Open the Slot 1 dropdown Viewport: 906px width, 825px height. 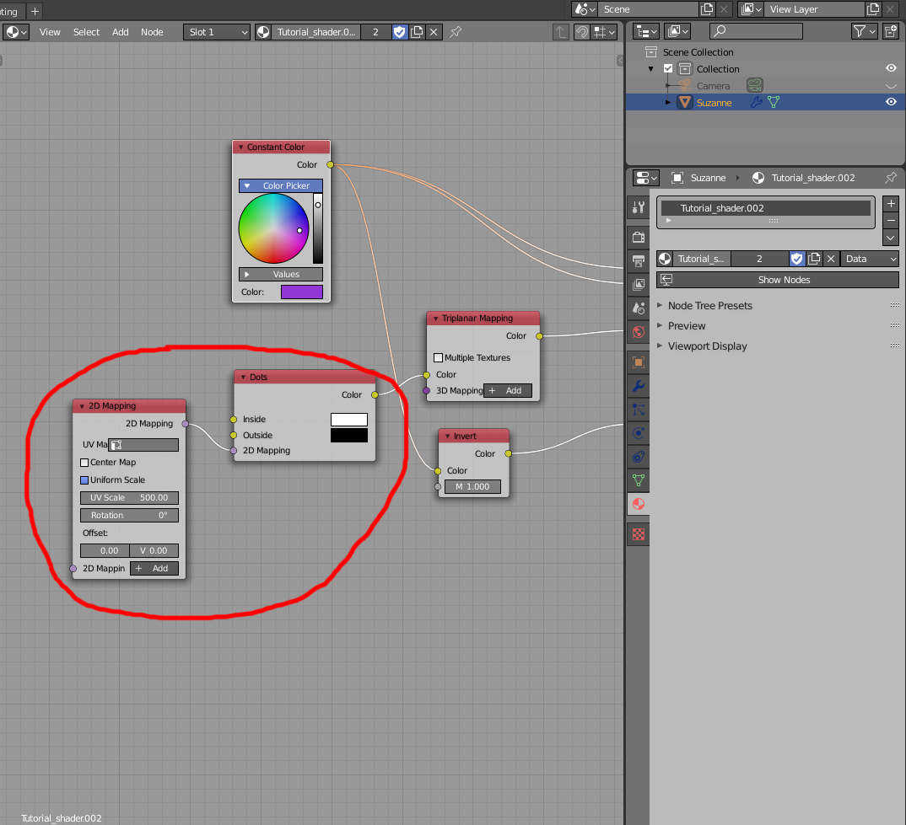pos(218,32)
